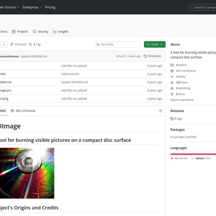This screenshot has width=216, height=216.
Task: Open the branch selector dropdown
Action: (x=3, y=44)
